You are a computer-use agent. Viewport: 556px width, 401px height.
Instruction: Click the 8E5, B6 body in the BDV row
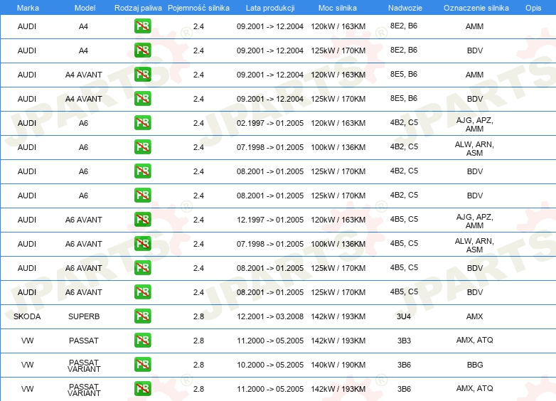click(404, 98)
